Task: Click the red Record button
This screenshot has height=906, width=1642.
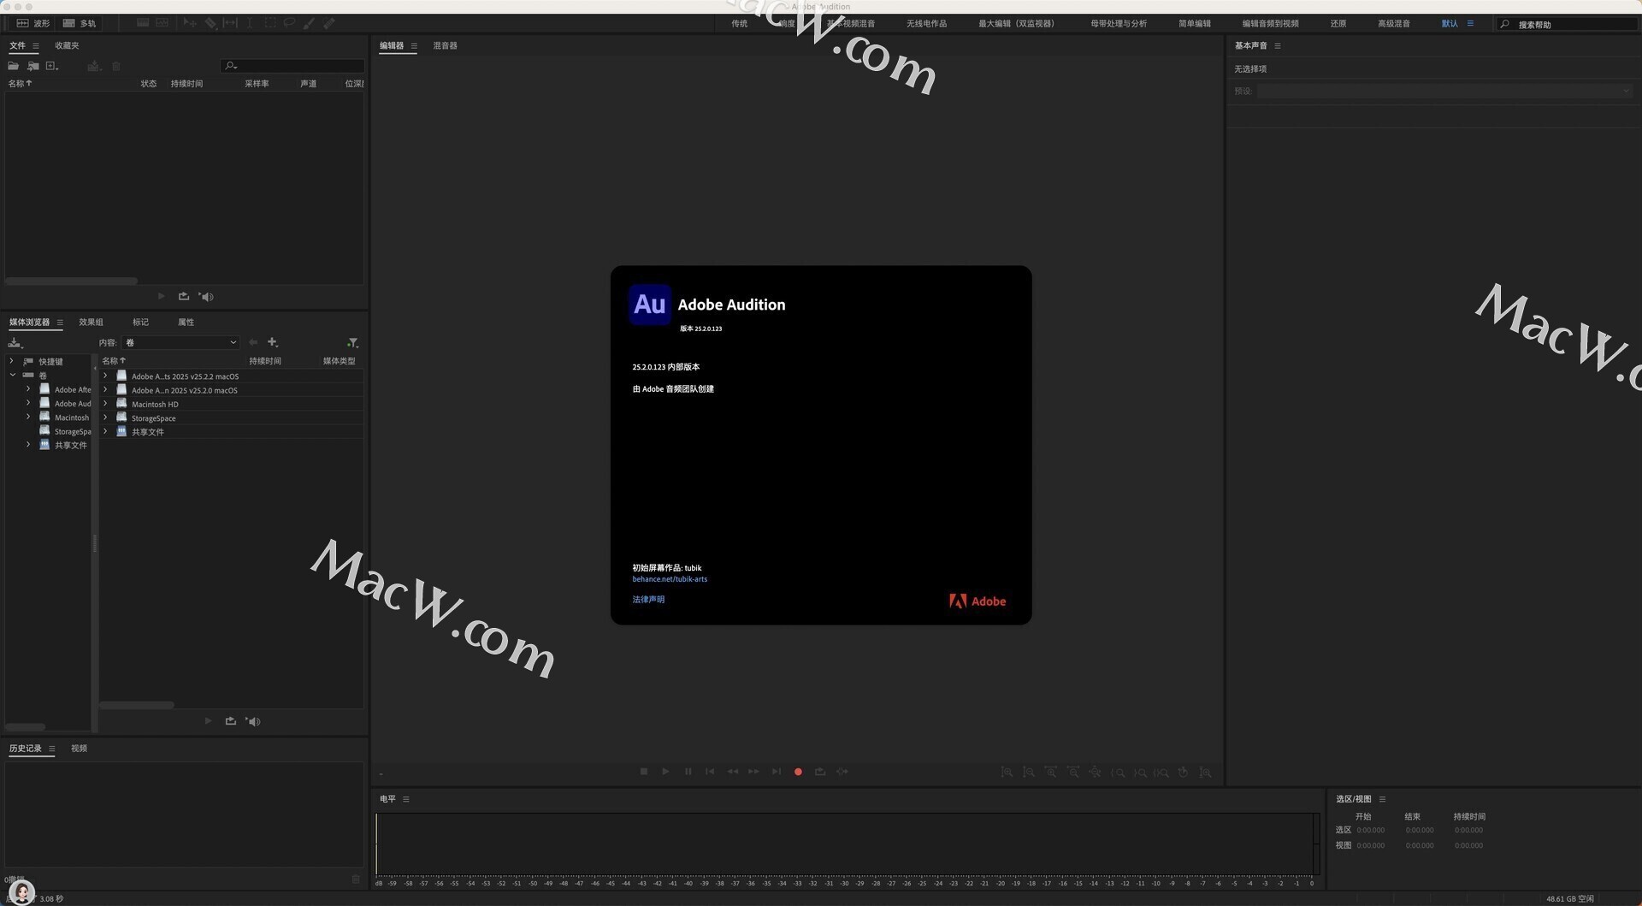Action: 798,772
